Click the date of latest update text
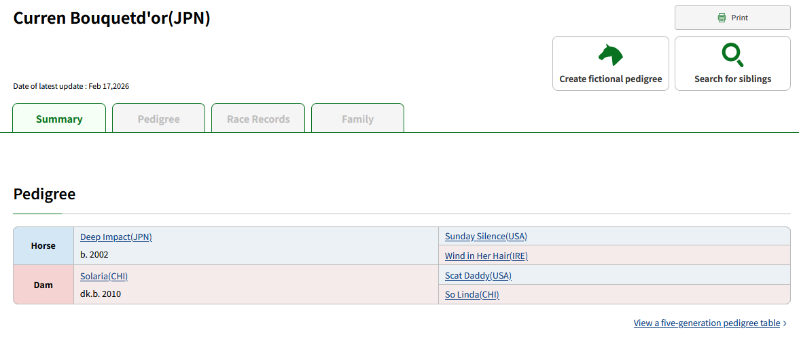The image size is (799, 341). pyautogui.click(x=71, y=86)
